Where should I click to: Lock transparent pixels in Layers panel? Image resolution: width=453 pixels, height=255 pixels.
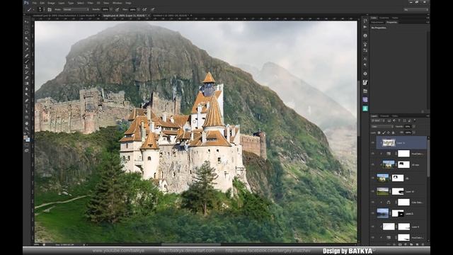coord(379,132)
